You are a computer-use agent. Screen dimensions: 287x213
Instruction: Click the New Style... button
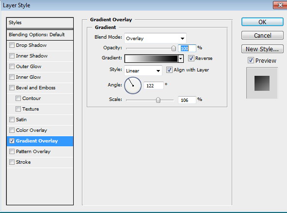click(x=262, y=49)
